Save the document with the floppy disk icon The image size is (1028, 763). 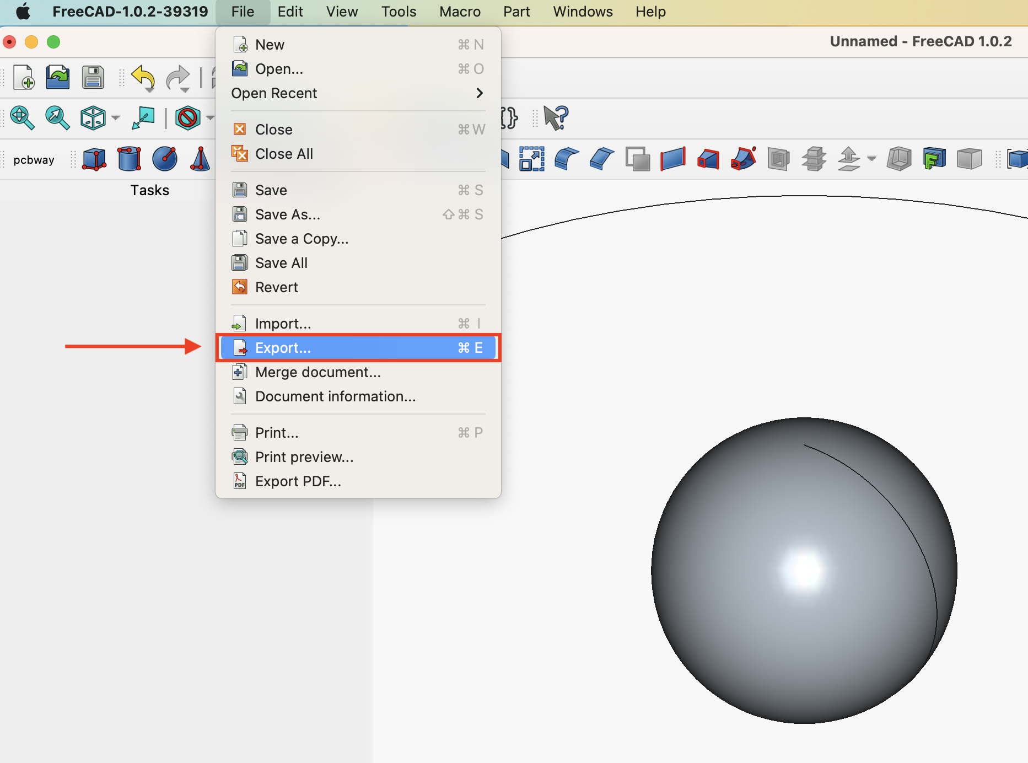click(93, 78)
